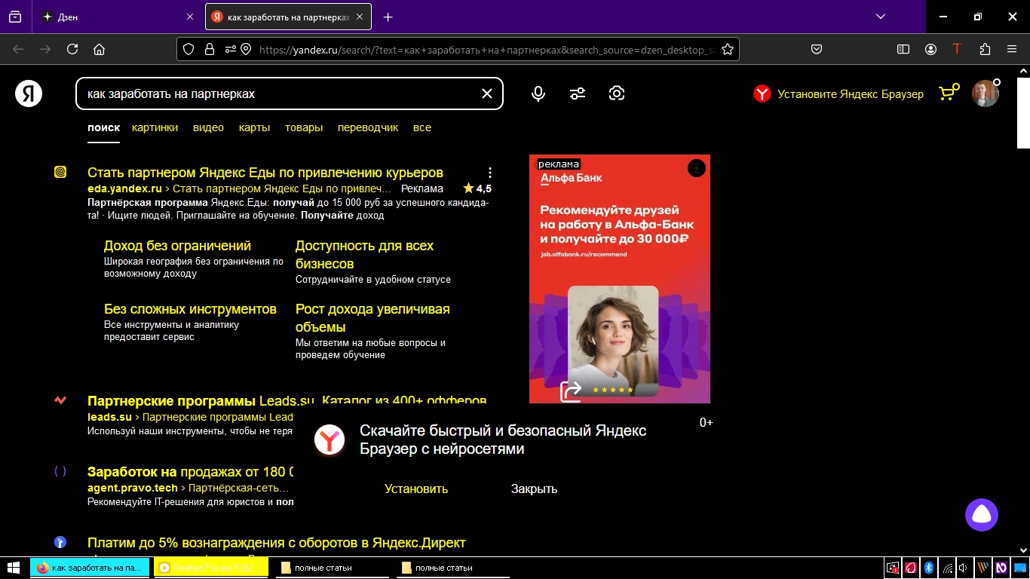Open the sync error tray icon

pos(892,568)
